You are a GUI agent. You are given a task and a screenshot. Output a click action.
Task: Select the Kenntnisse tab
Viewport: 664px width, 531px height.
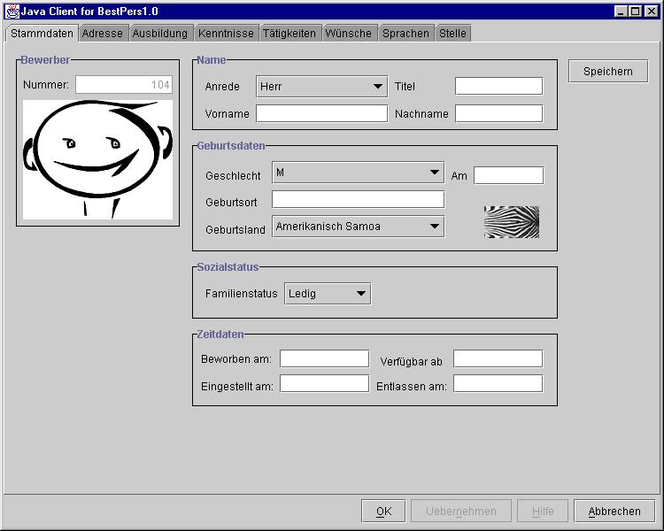(226, 34)
